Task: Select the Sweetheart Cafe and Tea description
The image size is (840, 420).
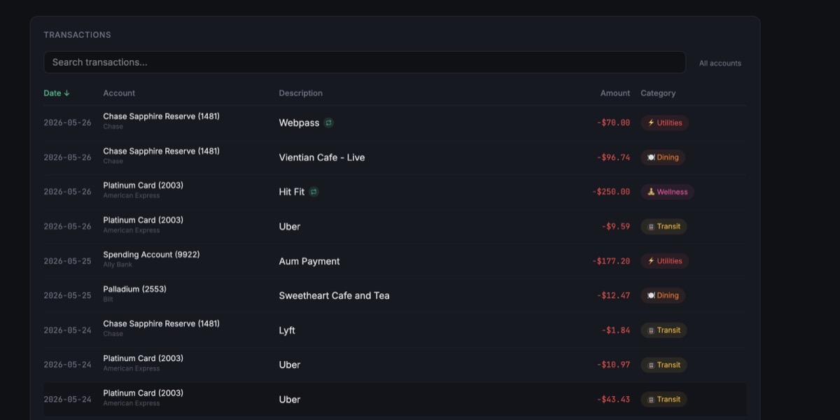Action: (334, 295)
